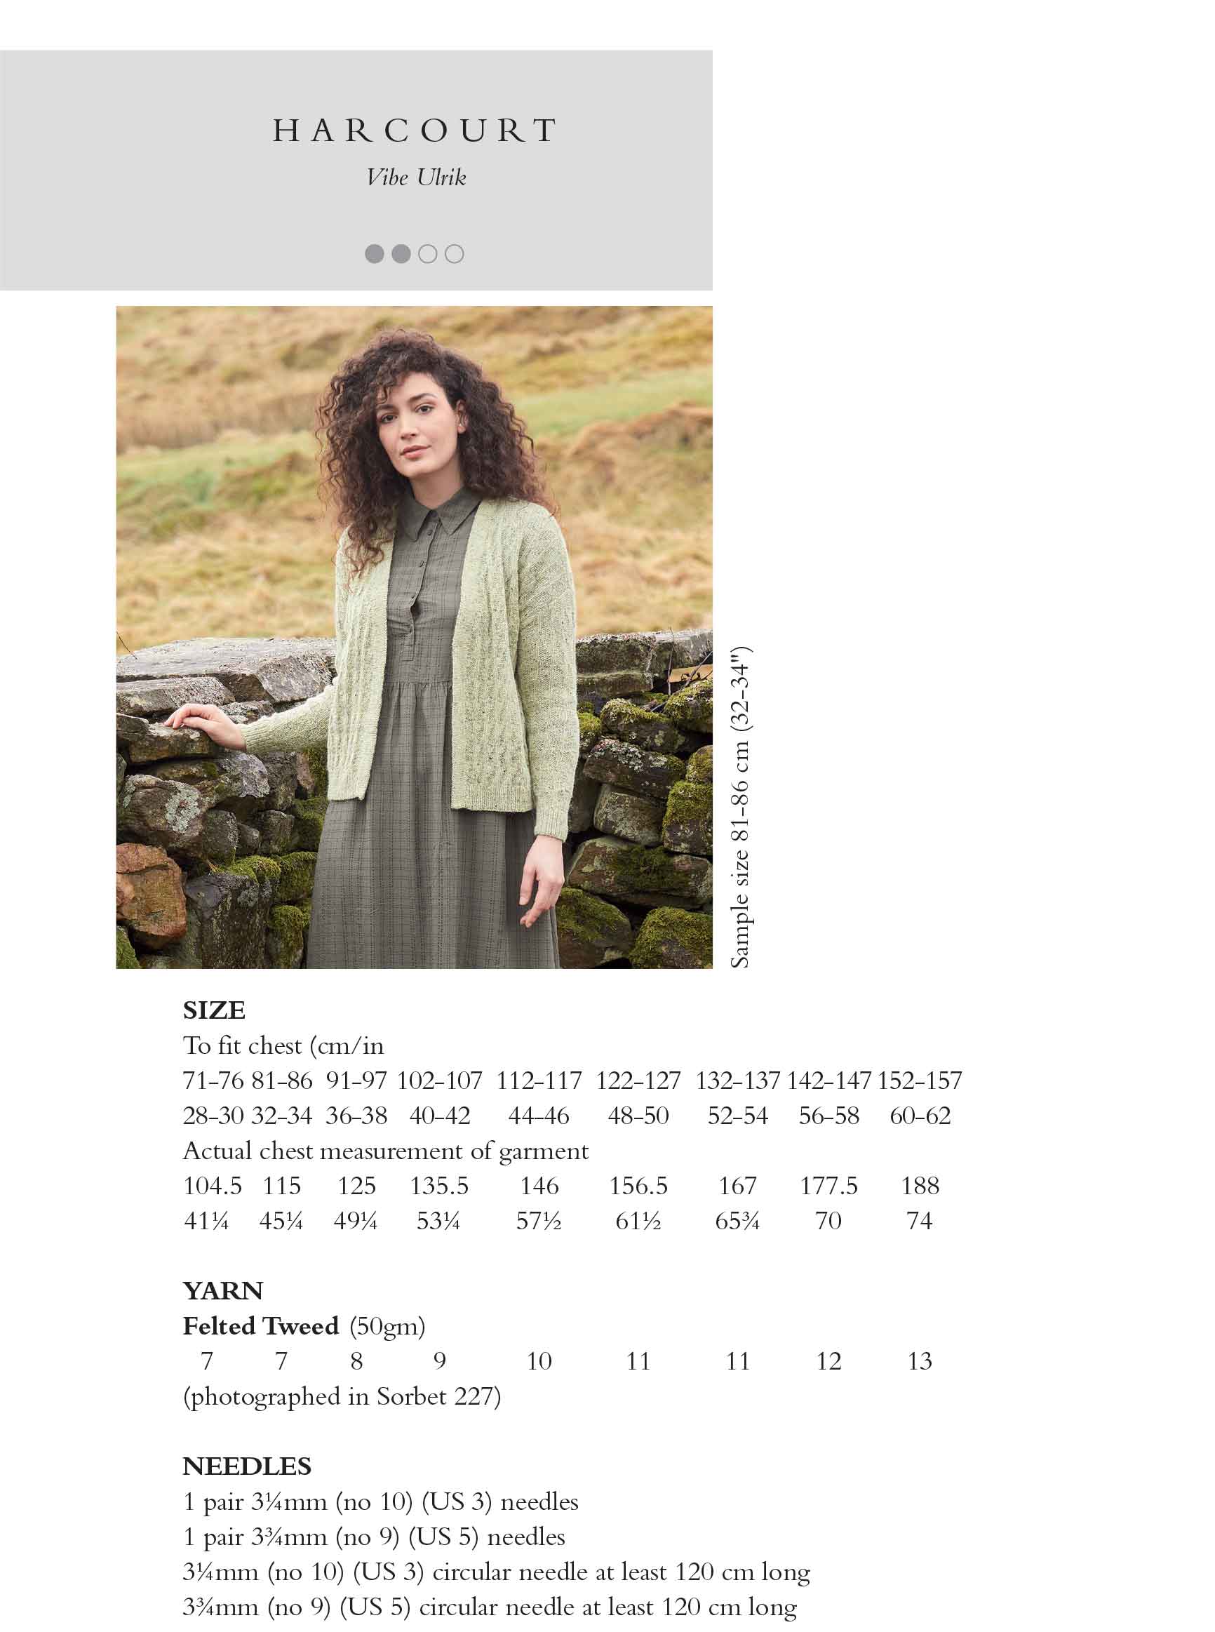Click the fourth empty difficulty dot
1215x1632 pixels.
coord(455,254)
